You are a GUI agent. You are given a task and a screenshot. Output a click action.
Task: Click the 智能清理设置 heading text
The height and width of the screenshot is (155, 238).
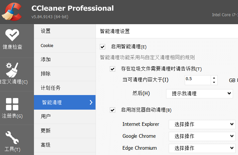[115, 31]
